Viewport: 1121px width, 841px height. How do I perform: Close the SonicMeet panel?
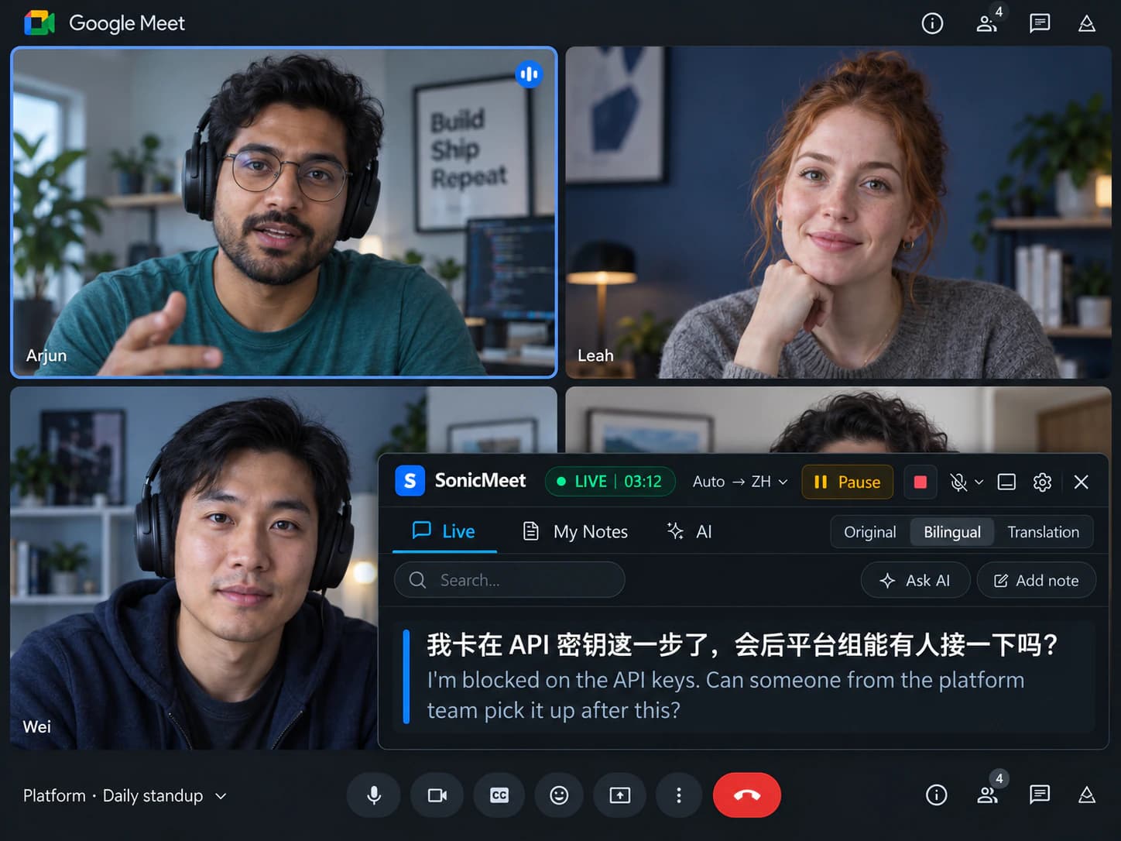1082,482
